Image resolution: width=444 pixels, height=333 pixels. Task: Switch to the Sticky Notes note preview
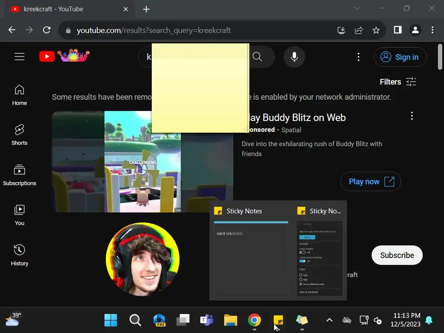click(x=251, y=251)
